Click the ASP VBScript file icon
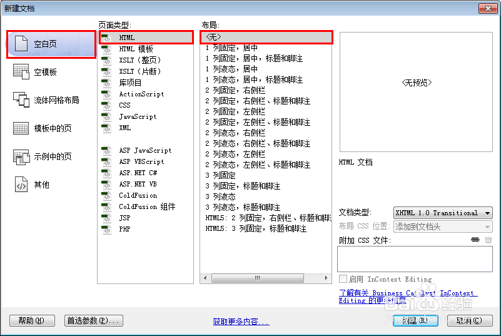 pyautogui.click(x=106, y=161)
